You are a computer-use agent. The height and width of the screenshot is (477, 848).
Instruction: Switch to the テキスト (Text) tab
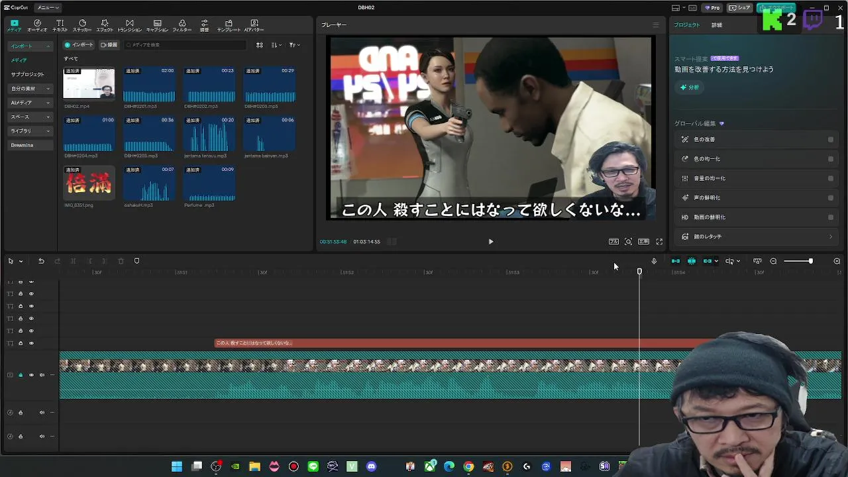pos(60,26)
